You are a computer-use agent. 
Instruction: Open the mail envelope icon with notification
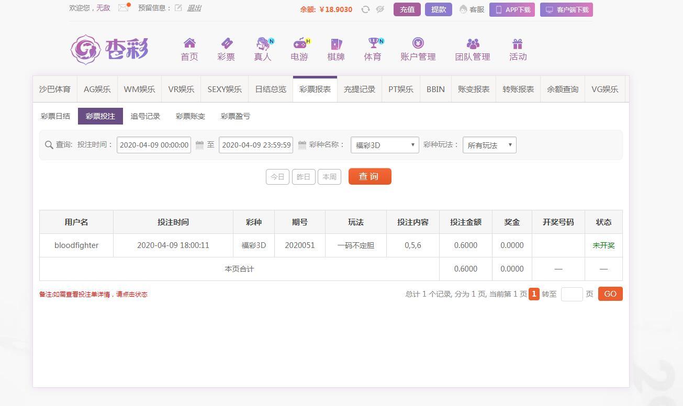click(x=124, y=7)
